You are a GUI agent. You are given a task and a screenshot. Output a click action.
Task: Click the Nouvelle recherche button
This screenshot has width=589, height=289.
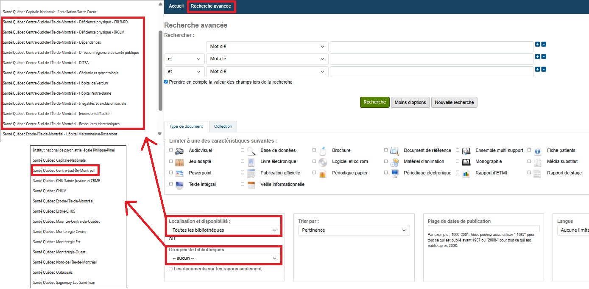[x=455, y=102]
